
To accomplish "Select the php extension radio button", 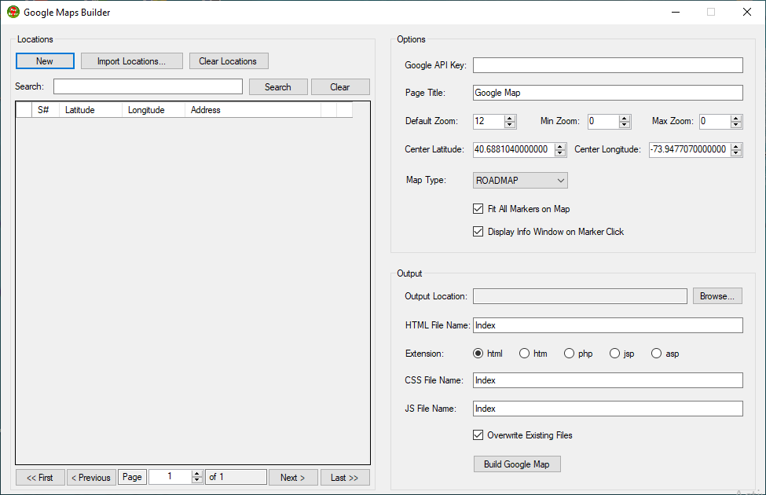I will coord(570,354).
